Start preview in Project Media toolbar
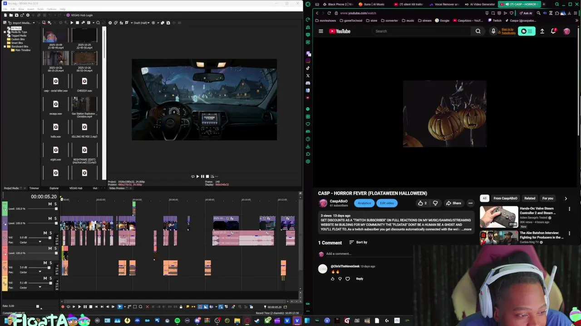581x326 pixels. click(x=72, y=23)
